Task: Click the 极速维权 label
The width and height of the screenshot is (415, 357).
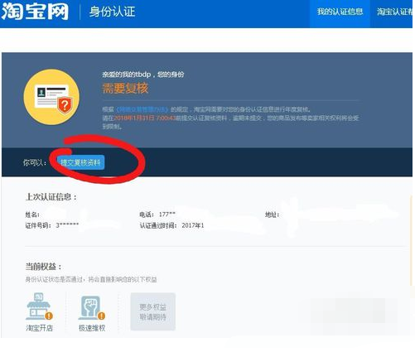Action: pyautogui.click(x=92, y=328)
